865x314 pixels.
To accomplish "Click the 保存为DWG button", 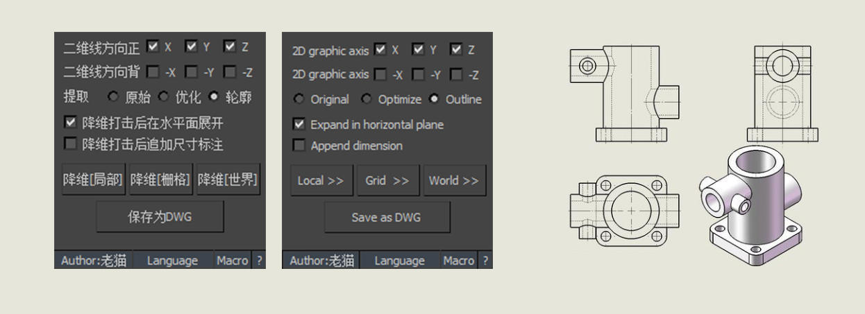I will click(160, 217).
